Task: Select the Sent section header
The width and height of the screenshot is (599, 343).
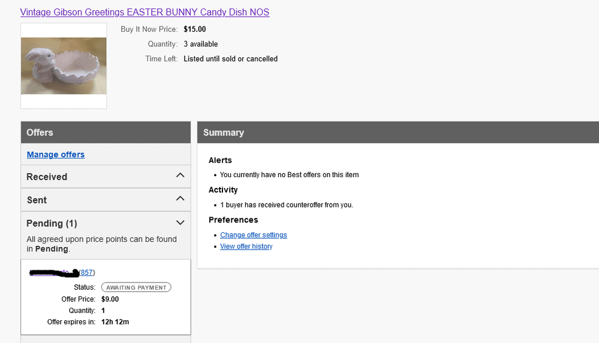Action: 106,200
